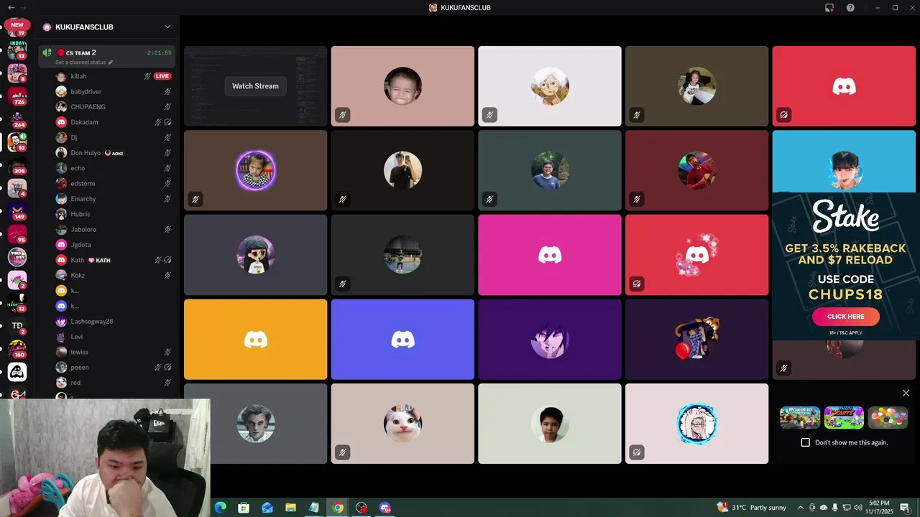Screen dimensions: 920x517
Task: Open File Explorer from the taskbar
Action: tap(290, 508)
